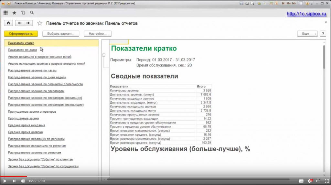
Task: Click the yellow Сформировать button
Action: [21, 34]
